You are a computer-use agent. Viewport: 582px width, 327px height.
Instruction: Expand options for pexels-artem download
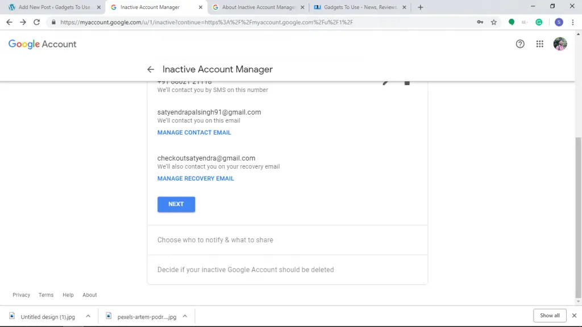[185, 316]
